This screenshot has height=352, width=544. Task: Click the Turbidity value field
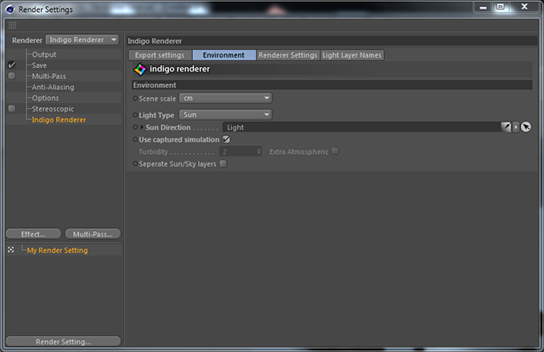[238, 151]
